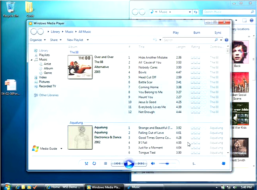Click scroll down arrow in track list
This screenshot has height=190, width=257.
coord(228,152)
